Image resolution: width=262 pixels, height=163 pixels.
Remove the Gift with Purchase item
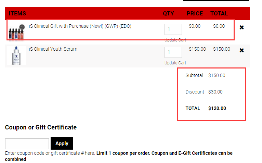point(241,27)
